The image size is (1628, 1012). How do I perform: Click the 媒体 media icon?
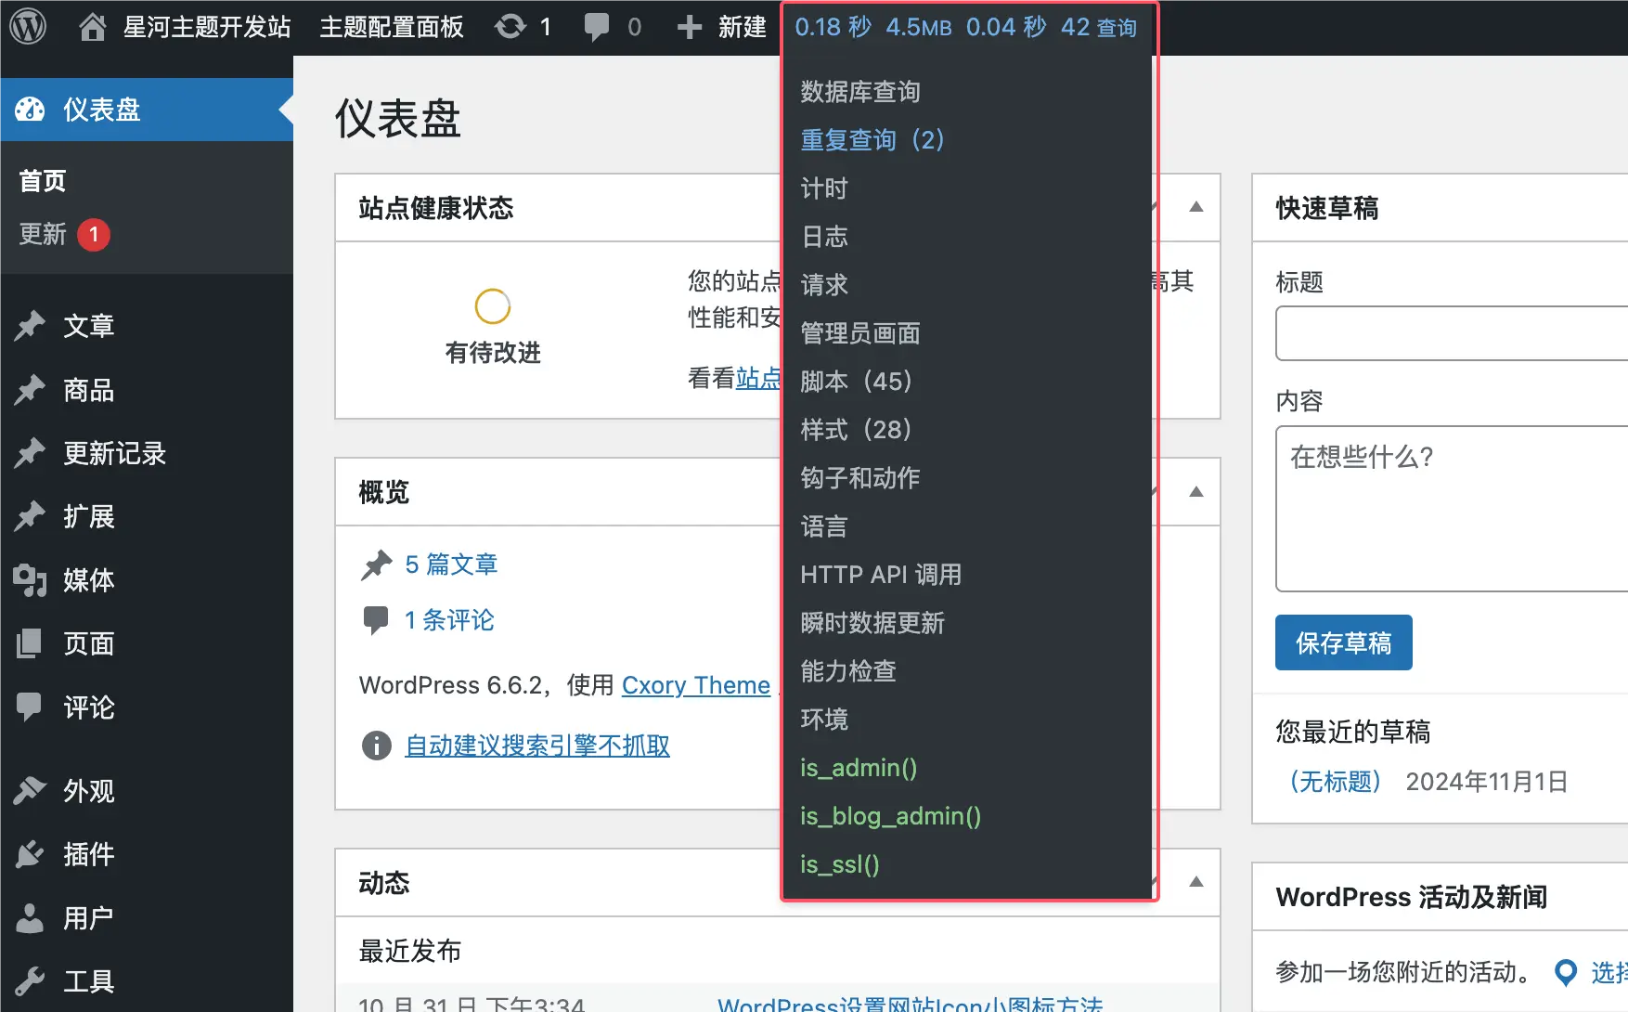click(30, 580)
